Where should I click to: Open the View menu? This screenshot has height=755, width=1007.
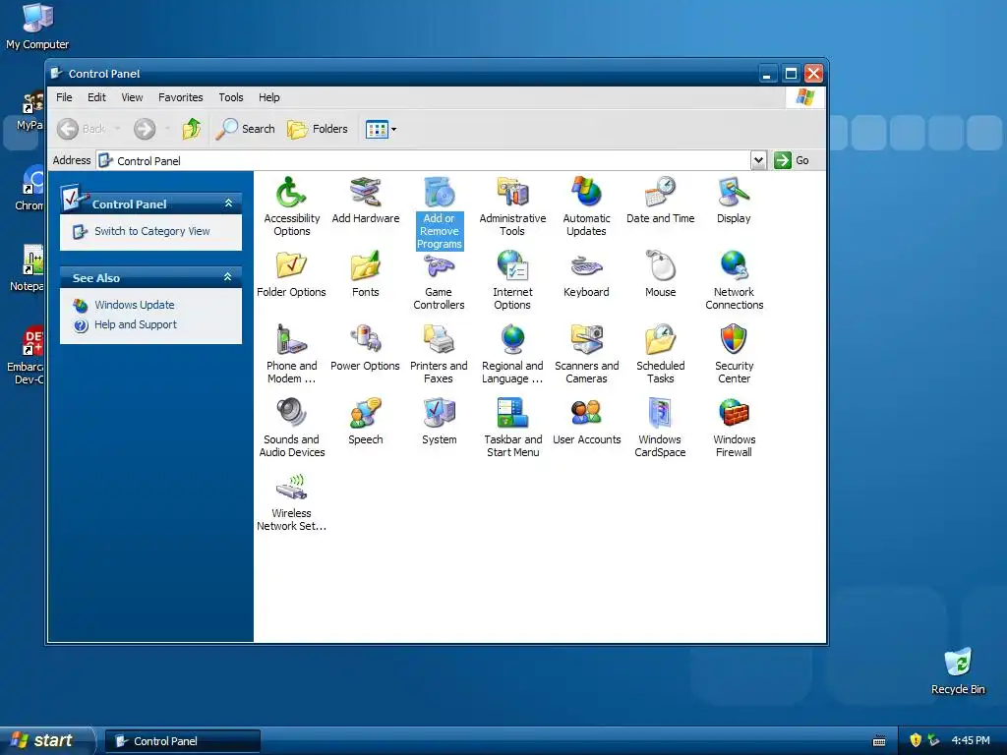pyautogui.click(x=133, y=97)
